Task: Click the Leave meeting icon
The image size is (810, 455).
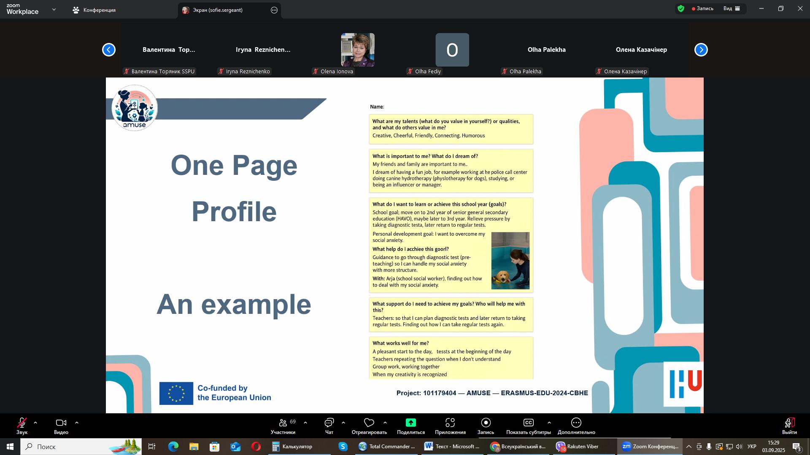Action: (789, 423)
